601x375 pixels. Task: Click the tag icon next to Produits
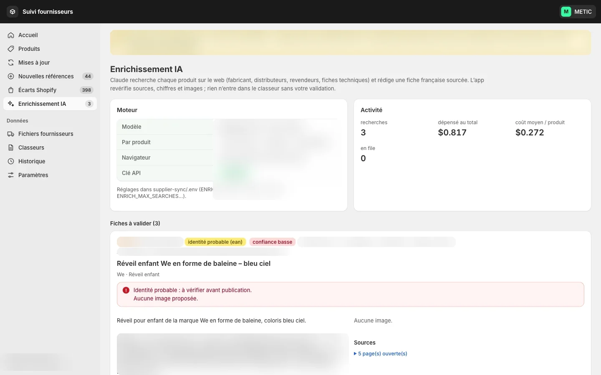11,49
